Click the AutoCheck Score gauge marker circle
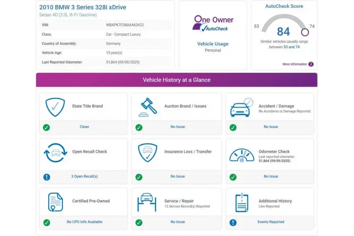354x236 pixels. pos(305,32)
